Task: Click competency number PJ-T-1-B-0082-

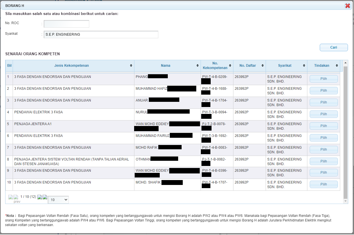Action: (214, 159)
